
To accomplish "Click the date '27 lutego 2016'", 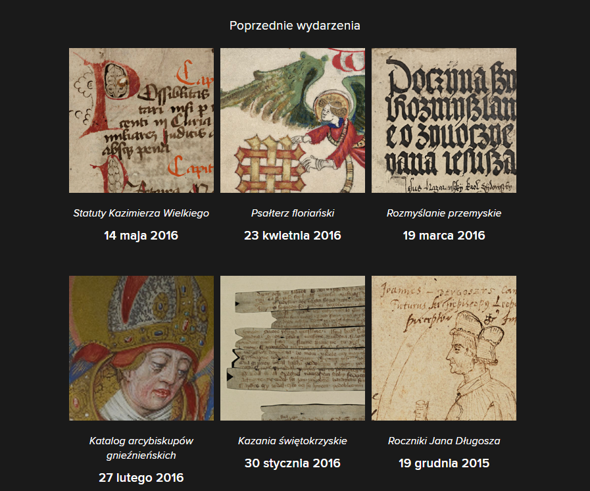I will click(x=141, y=477).
